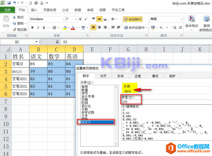Image resolution: width=212 pixels, height=156 pixels.
Task: Toggle Underline formatting button
Action: 44,28
